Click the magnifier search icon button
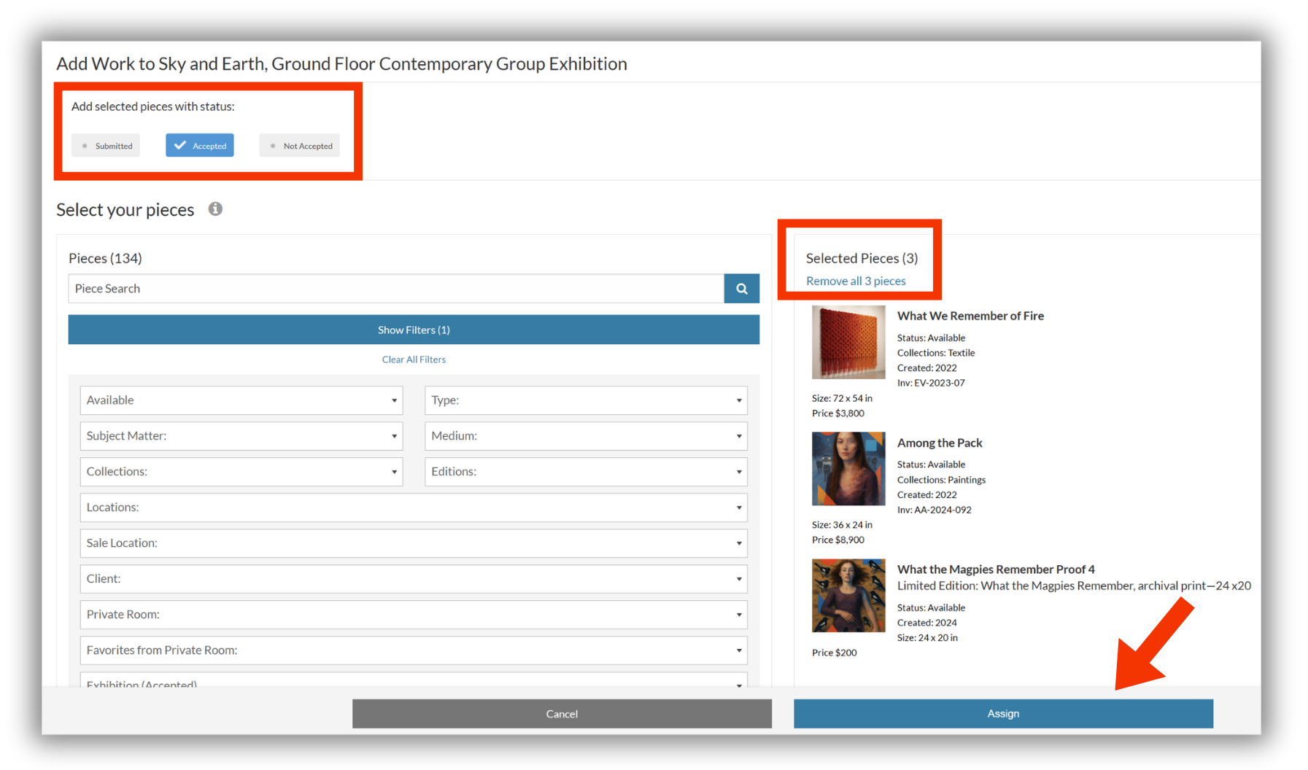The height and width of the screenshot is (770, 1308). coord(741,289)
